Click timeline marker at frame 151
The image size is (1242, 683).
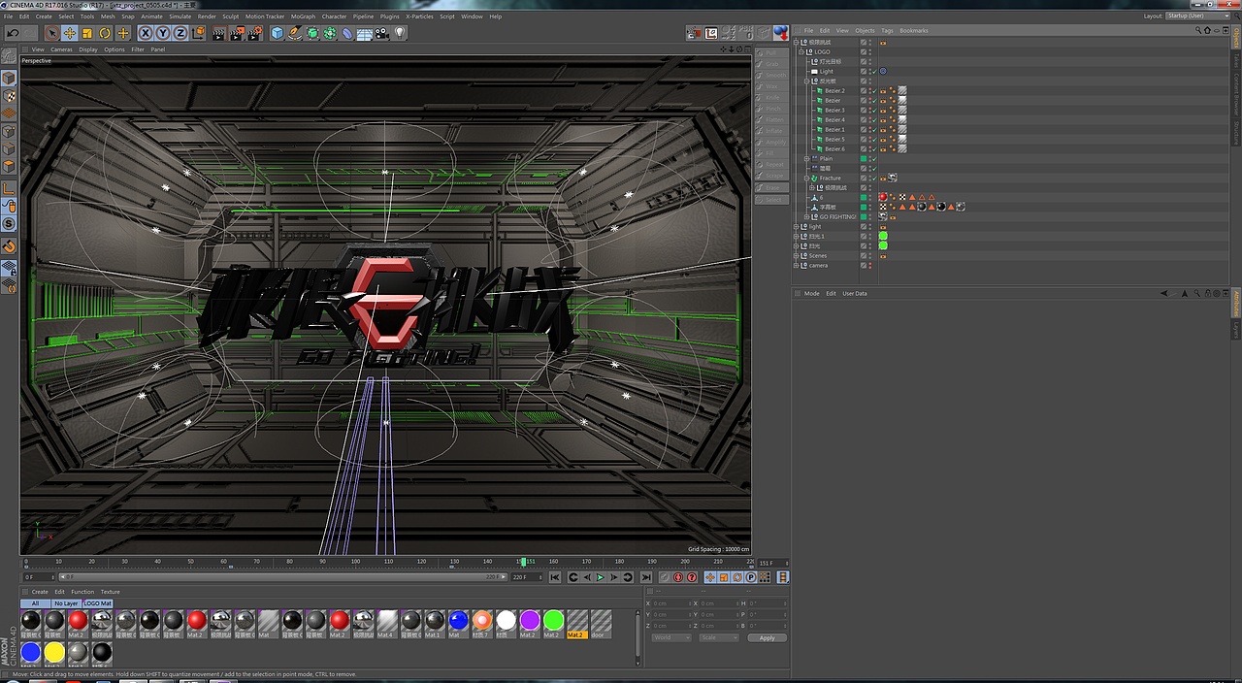524,561
